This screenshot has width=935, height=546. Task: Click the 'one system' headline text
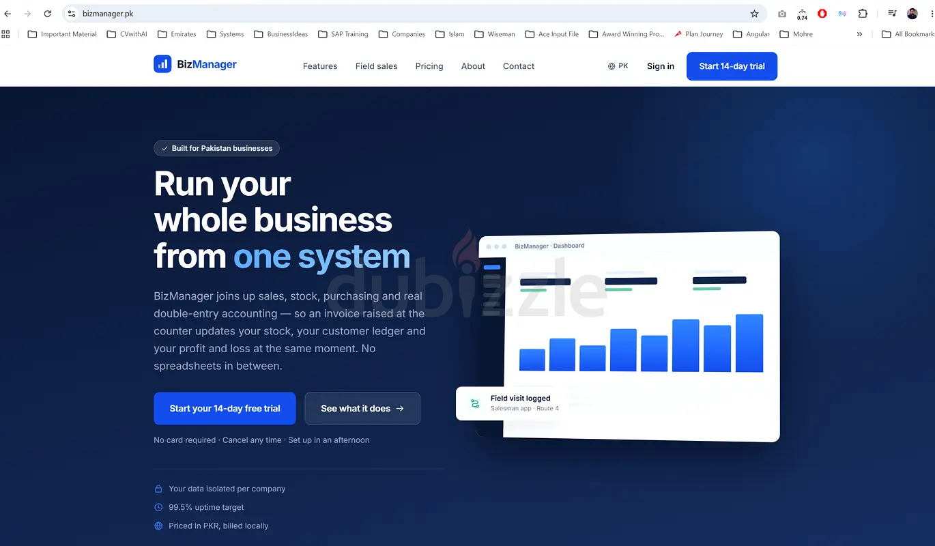tap(322, 256)
